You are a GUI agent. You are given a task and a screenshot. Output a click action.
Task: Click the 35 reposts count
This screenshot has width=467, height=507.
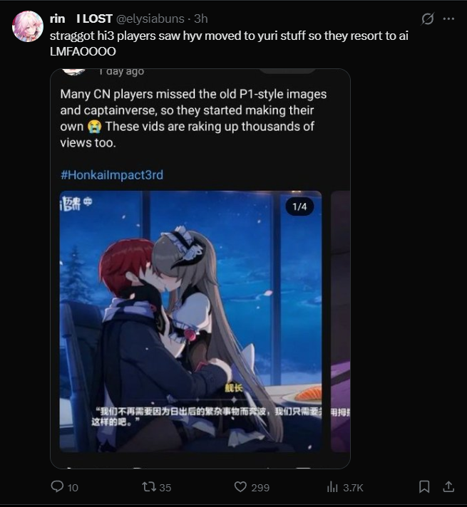[165, 488]
